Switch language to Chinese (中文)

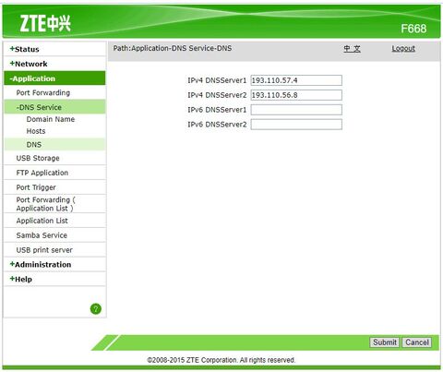[352, 49]
